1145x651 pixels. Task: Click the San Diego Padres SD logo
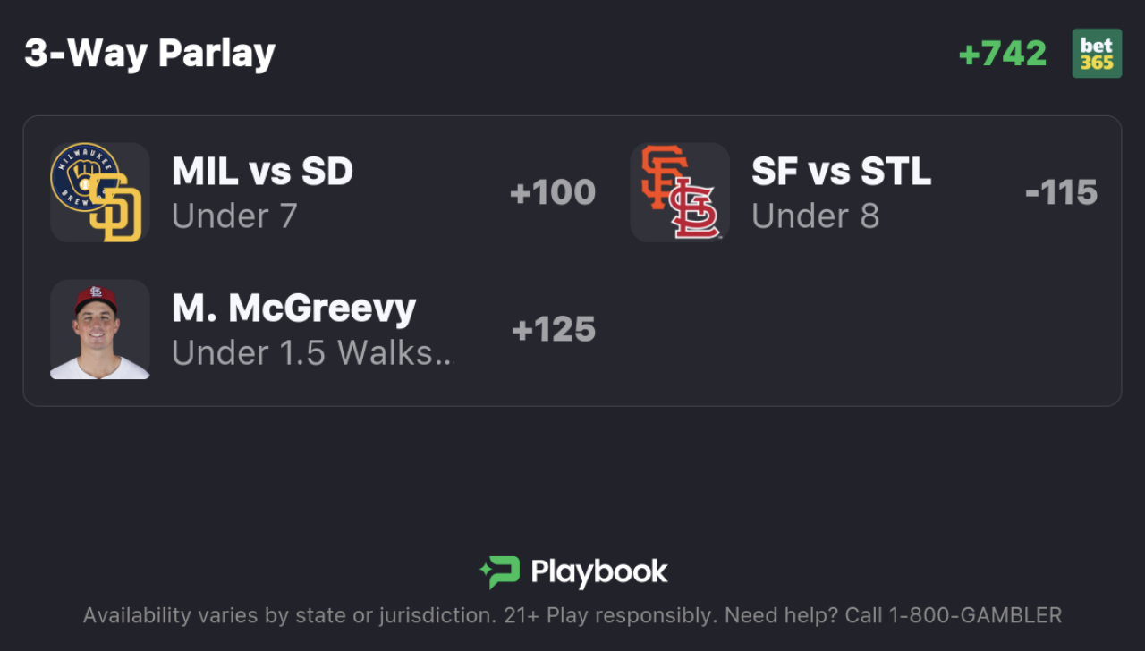tap(116, 208)
